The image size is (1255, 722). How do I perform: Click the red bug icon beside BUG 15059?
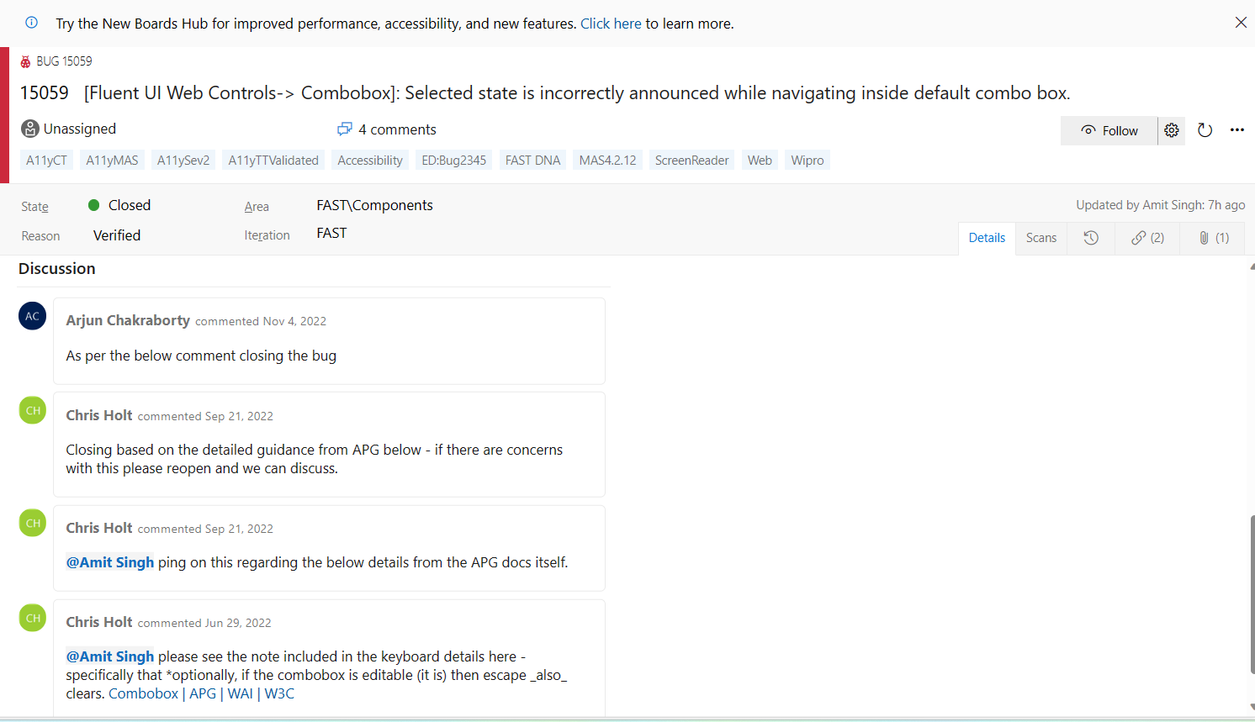click(x=23, y=61)
